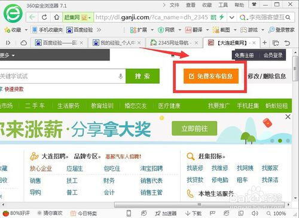Image resolution: width=299 pixels, height=218 pixels.
Task: Open the 翻译 translate tool
Action: [194, 30]
